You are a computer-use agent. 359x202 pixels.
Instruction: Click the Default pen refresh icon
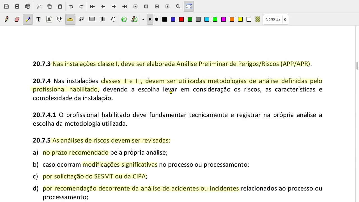click(x=135, y=19)
